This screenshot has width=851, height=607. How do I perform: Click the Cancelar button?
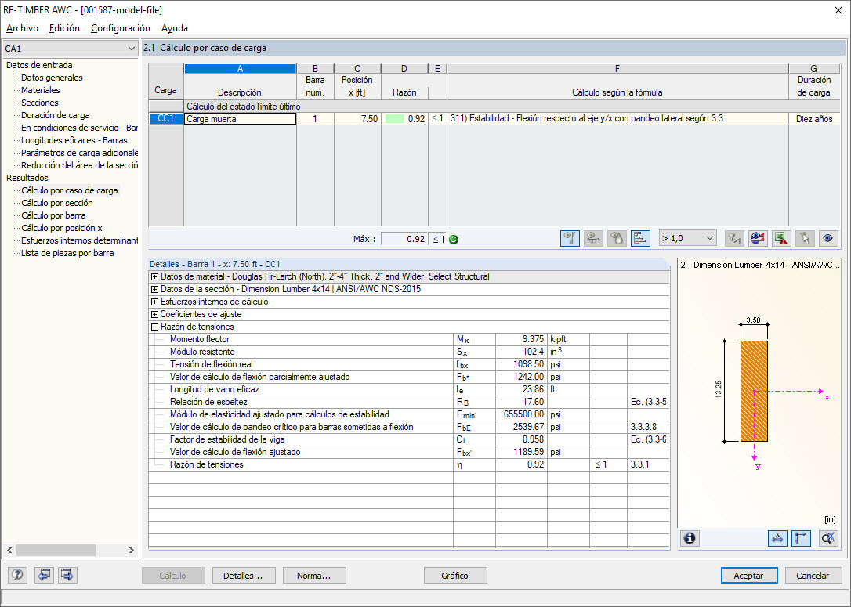pos(813,576)
